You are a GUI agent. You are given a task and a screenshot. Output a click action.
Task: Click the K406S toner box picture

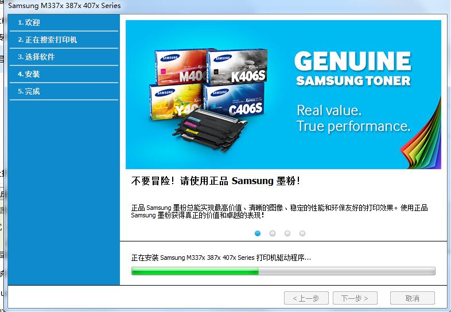click(238, 67)
